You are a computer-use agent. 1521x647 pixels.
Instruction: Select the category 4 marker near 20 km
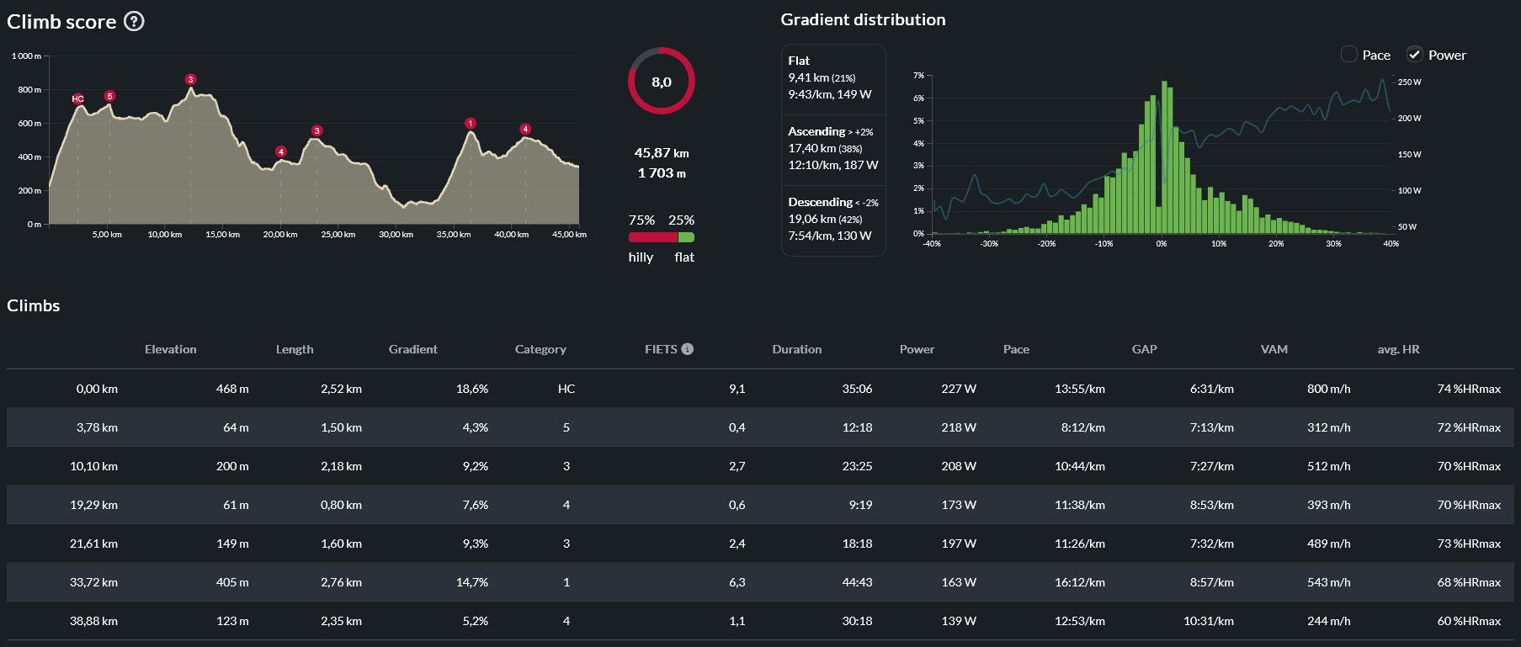click(x=281, y=152)
